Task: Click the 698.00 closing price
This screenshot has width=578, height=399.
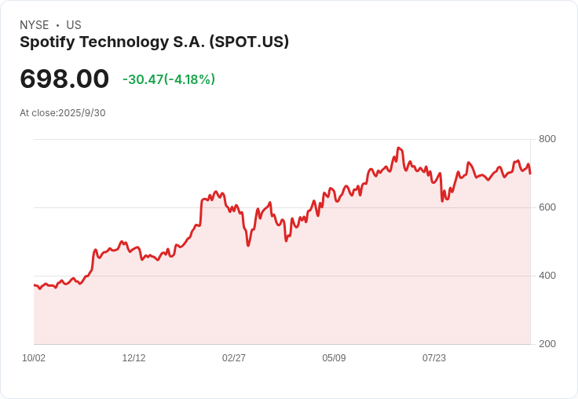Action: [64, 79]
